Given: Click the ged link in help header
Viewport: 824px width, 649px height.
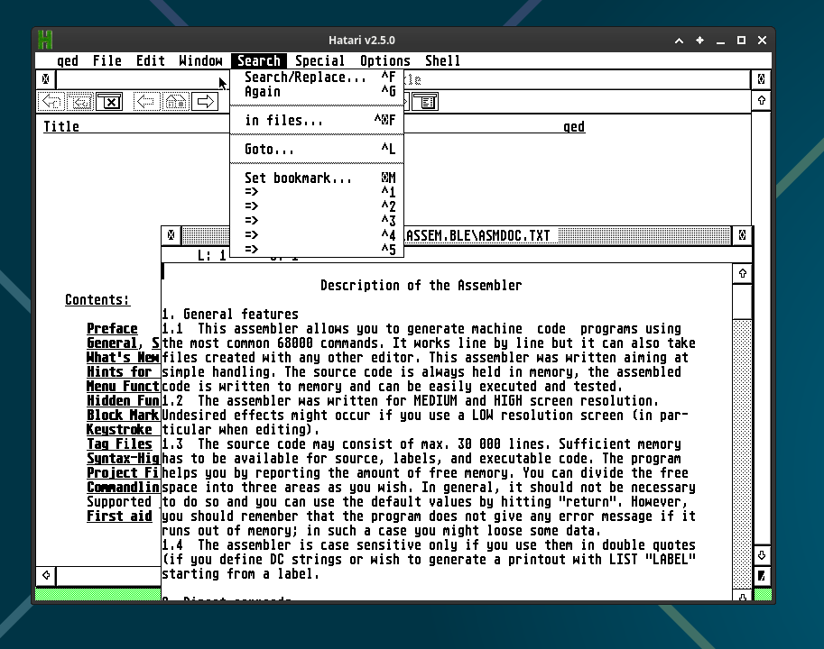Looking at the screenshot, I should pos(573,127).
